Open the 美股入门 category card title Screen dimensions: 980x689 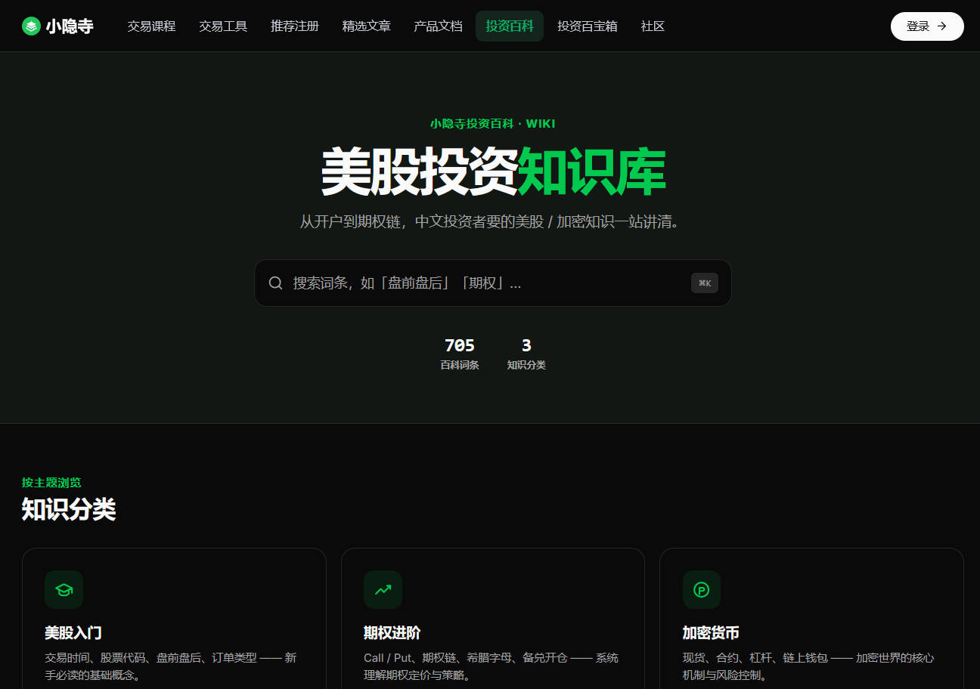[73, 633]
